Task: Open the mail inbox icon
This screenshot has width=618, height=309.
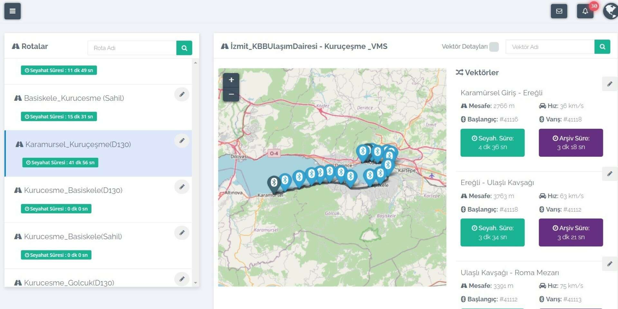Action: tap(559, 11)
